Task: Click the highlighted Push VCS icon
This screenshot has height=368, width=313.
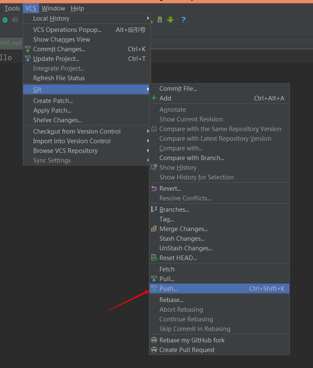Action: [x=154, y=288]
